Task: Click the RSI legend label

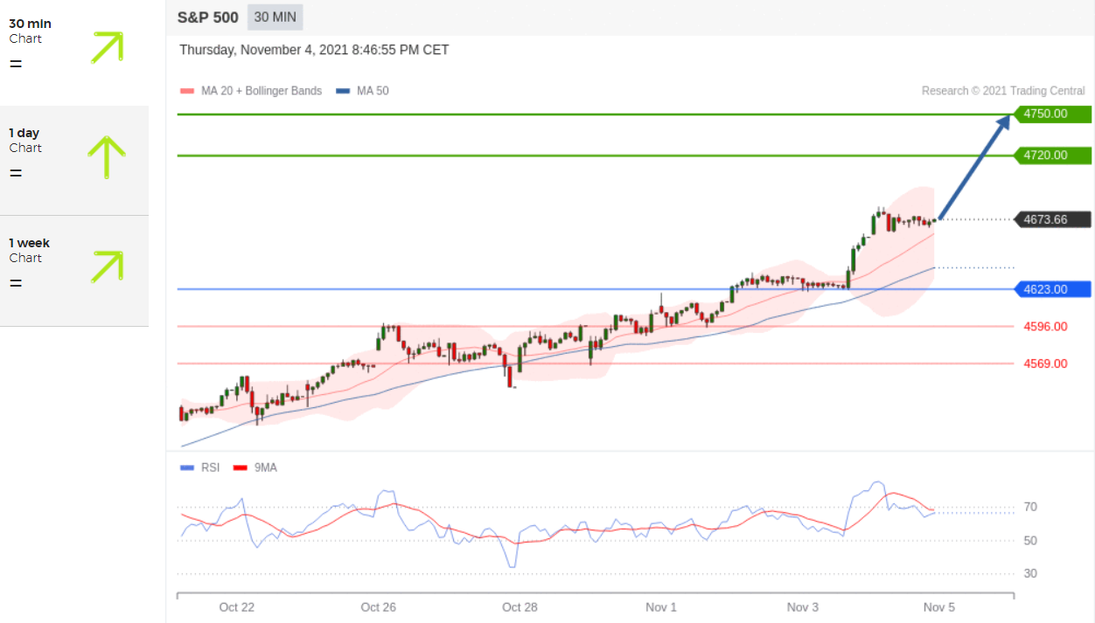Action: 210,467
